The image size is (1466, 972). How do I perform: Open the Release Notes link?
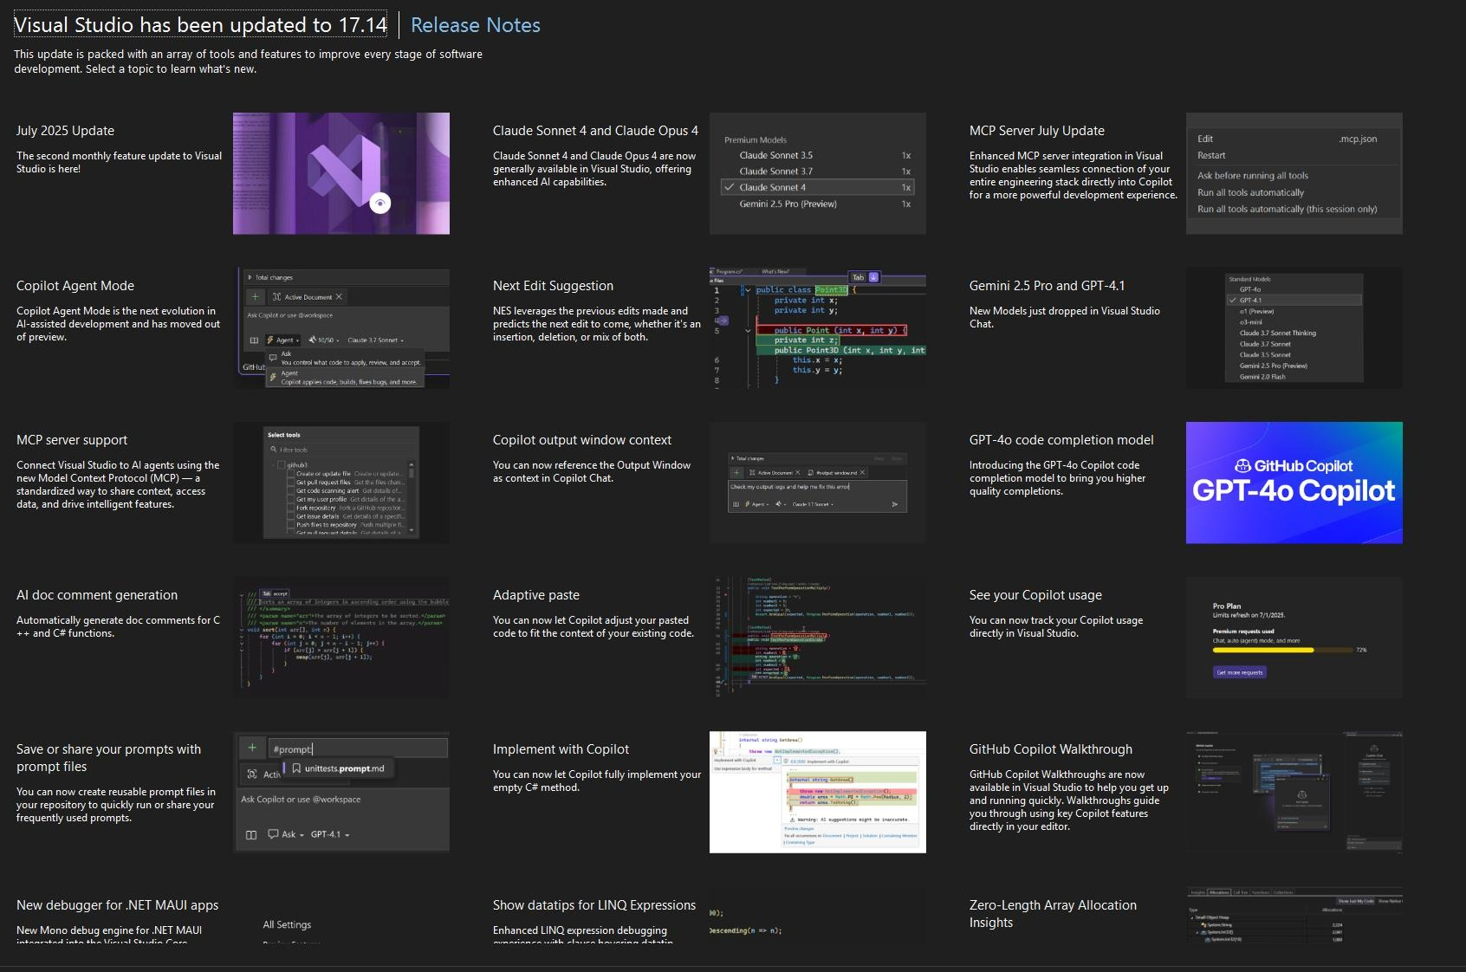pyautogui.click(x=475, y=25)
